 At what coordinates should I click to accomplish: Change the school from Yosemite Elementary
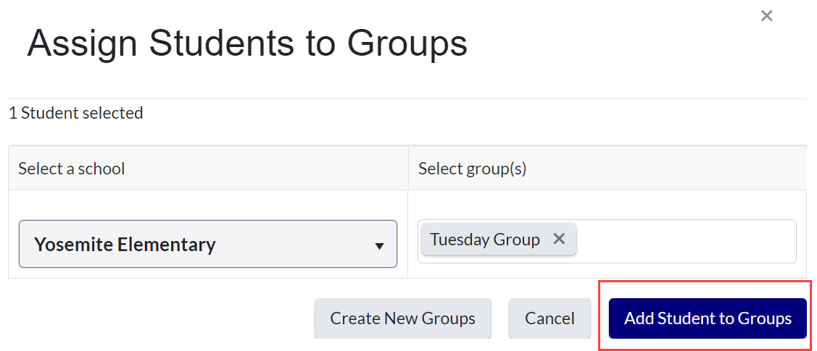tap(207, 244)
